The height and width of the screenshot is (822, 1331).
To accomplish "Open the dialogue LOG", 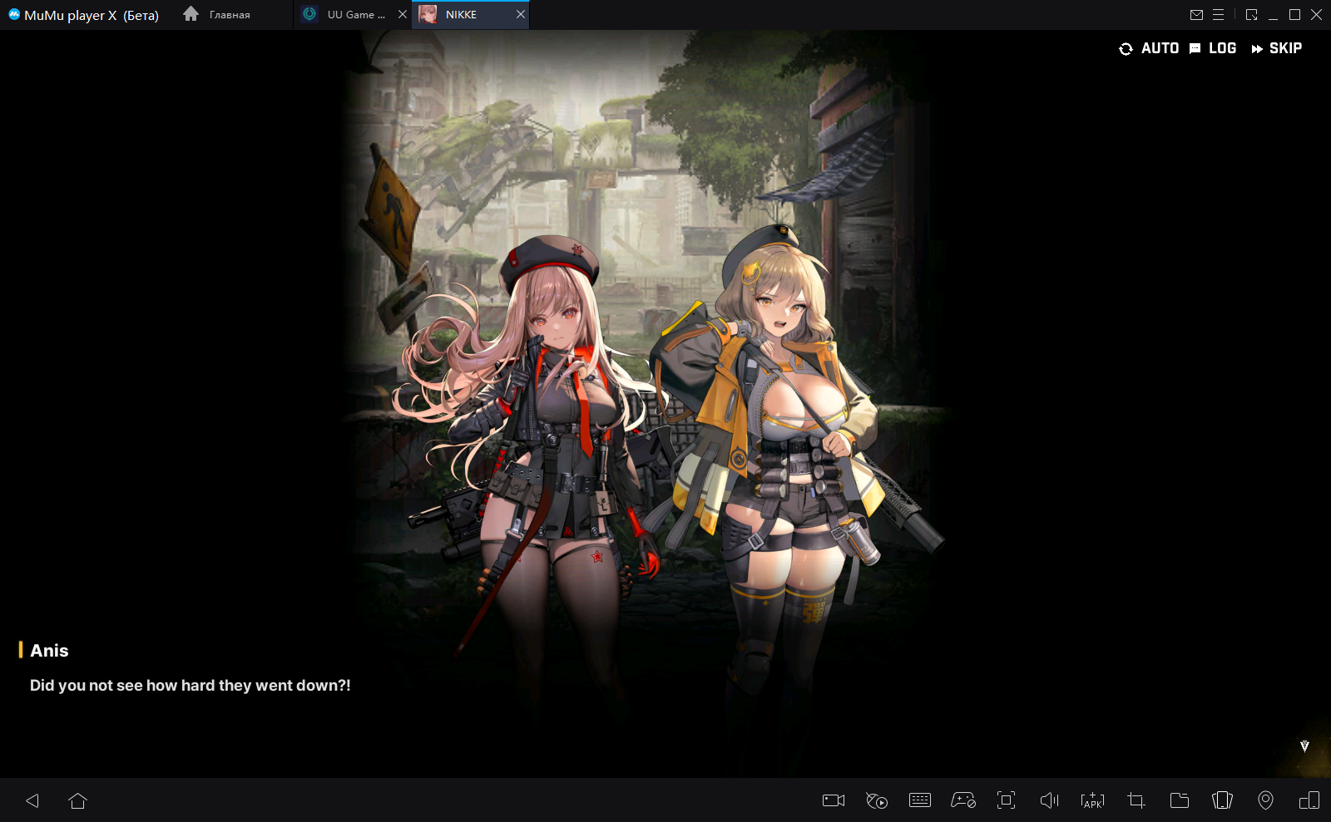I will click(x=1213, y=48).
